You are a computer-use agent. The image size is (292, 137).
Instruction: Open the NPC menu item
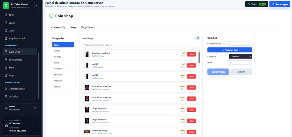[x=20, y=15]
